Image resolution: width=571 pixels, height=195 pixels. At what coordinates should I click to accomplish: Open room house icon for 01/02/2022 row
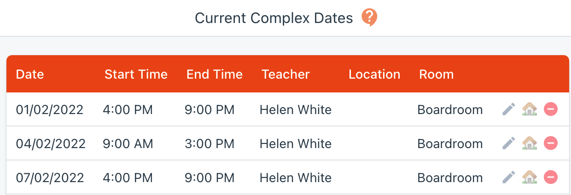(530, 109)
